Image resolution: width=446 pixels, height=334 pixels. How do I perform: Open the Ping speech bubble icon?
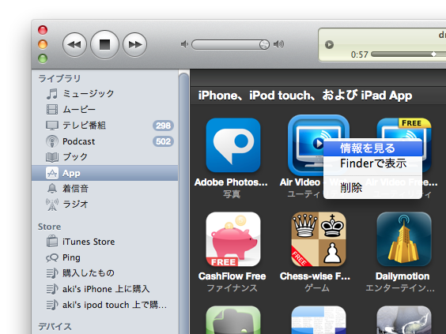[52, 257]
